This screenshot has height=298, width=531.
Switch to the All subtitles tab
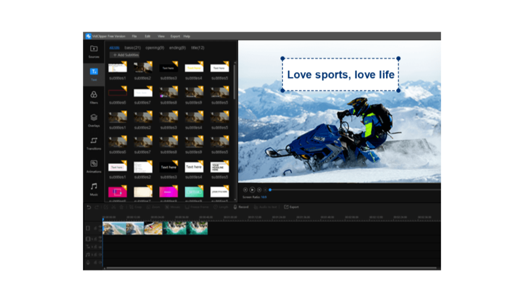click(115, 48)
